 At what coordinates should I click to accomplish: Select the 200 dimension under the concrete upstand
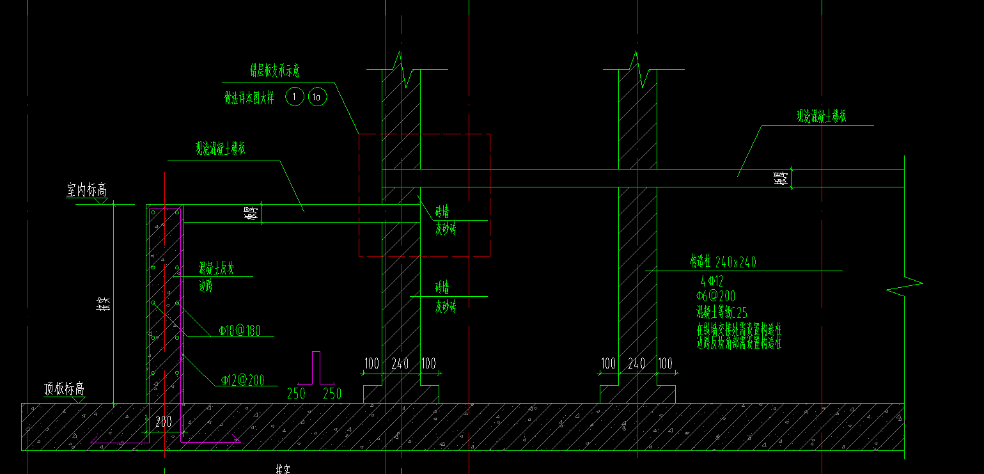coord(164,422)
